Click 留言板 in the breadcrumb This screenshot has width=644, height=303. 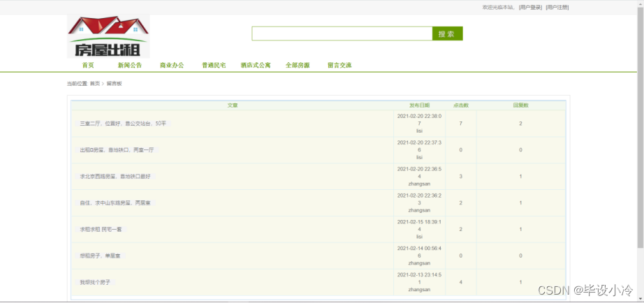click(x=114, y=84)
